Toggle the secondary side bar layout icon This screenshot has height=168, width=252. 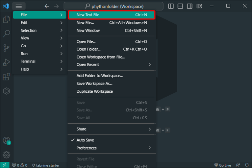pyautogui.click(x=190, y=6)
